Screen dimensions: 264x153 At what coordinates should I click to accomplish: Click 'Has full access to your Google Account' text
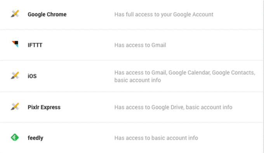coord(164,14)
